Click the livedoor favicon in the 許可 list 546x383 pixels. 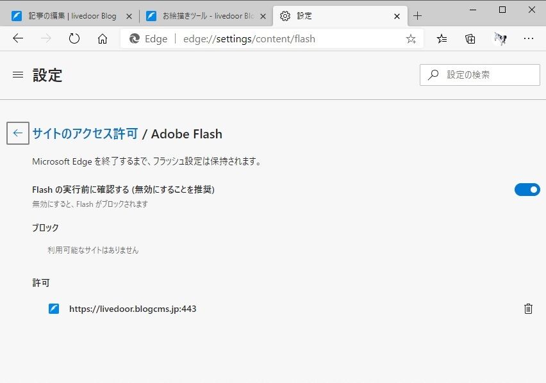[54, 309]
